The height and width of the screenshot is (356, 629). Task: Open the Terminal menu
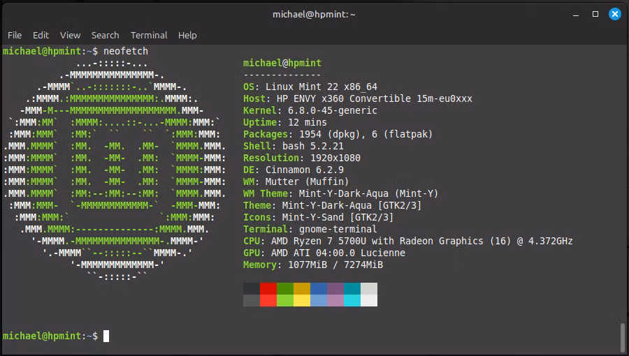[x=149, y=35]
